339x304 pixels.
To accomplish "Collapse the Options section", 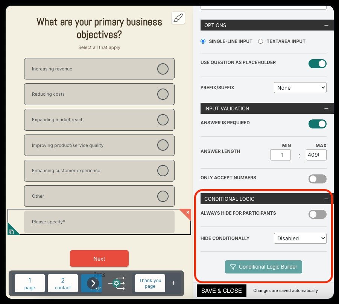I will pos(326,25).
